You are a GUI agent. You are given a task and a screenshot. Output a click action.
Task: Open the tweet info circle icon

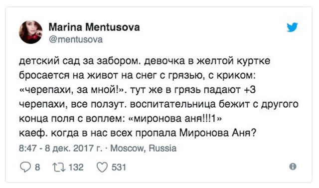click(x=293, y=167)
